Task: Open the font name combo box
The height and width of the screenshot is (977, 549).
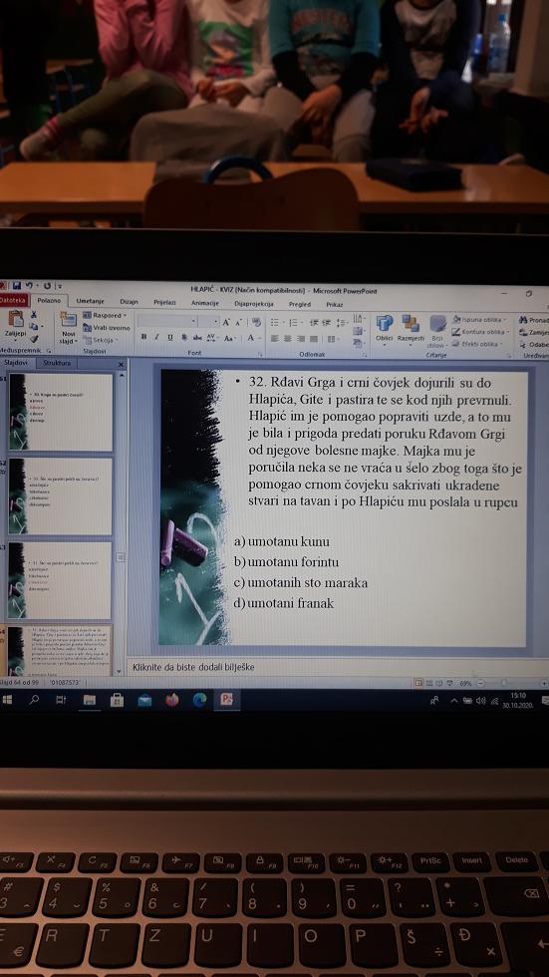Action: coord(167,322)
